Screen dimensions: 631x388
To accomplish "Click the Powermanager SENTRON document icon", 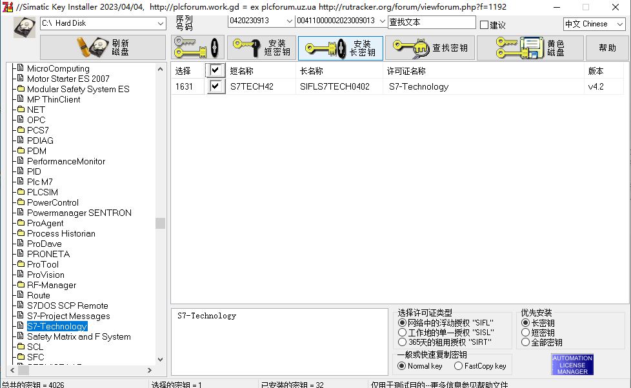I will [21, 212].
